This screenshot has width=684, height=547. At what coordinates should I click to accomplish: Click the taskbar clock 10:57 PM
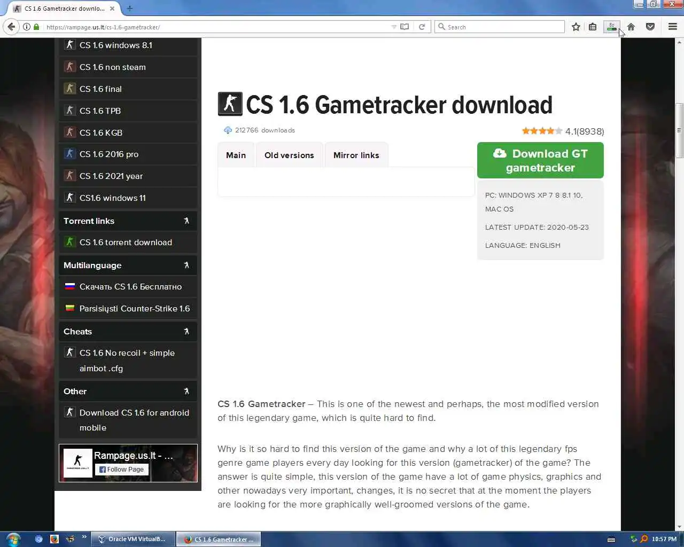click(664, 540)
